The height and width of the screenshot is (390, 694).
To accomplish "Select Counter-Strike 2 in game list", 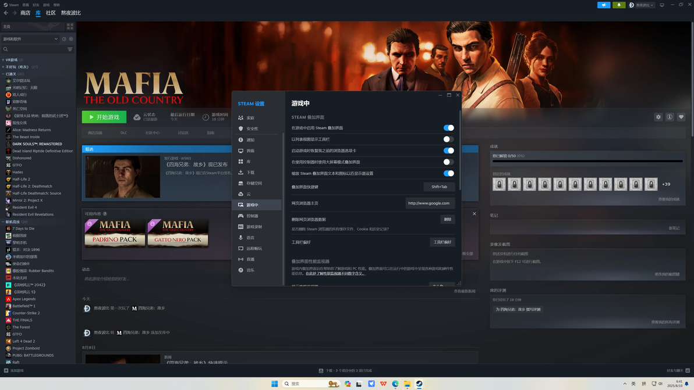I will pos(26,313).
